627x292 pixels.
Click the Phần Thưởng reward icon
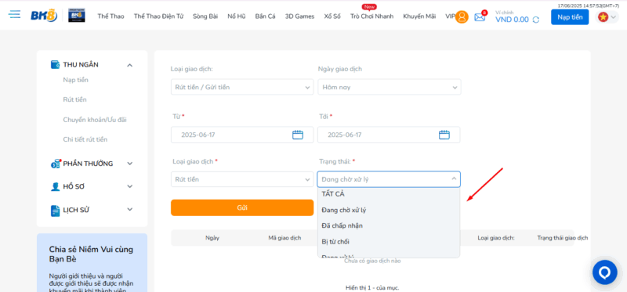click(x=55, y=164)
